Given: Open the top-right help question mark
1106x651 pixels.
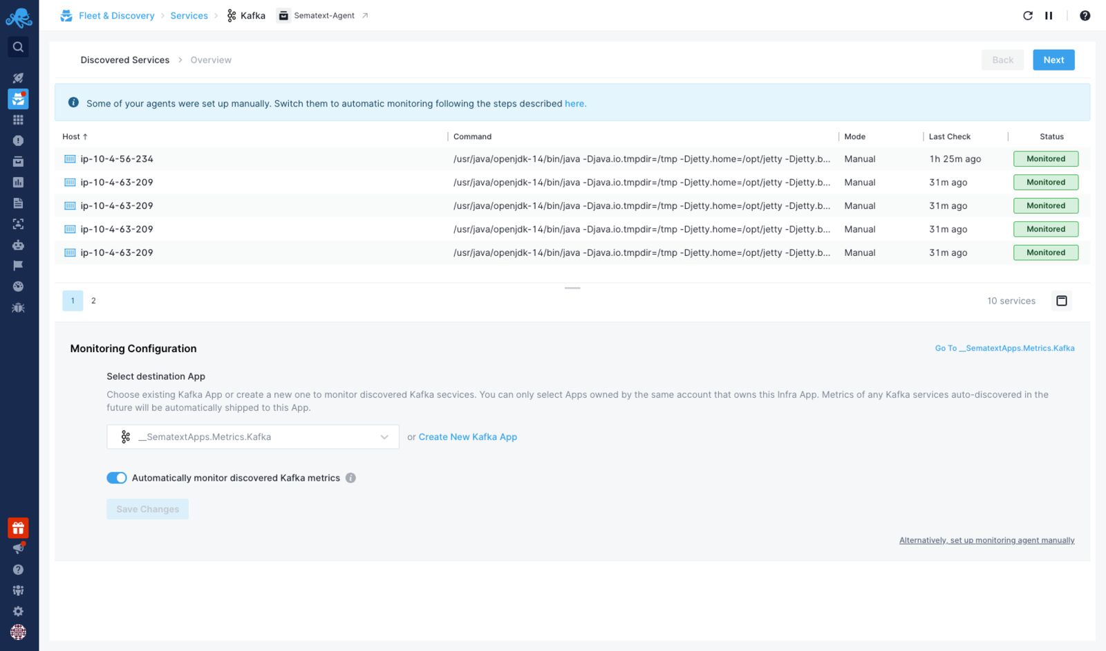Looking at the screenshot, I should pos(1085,15).
